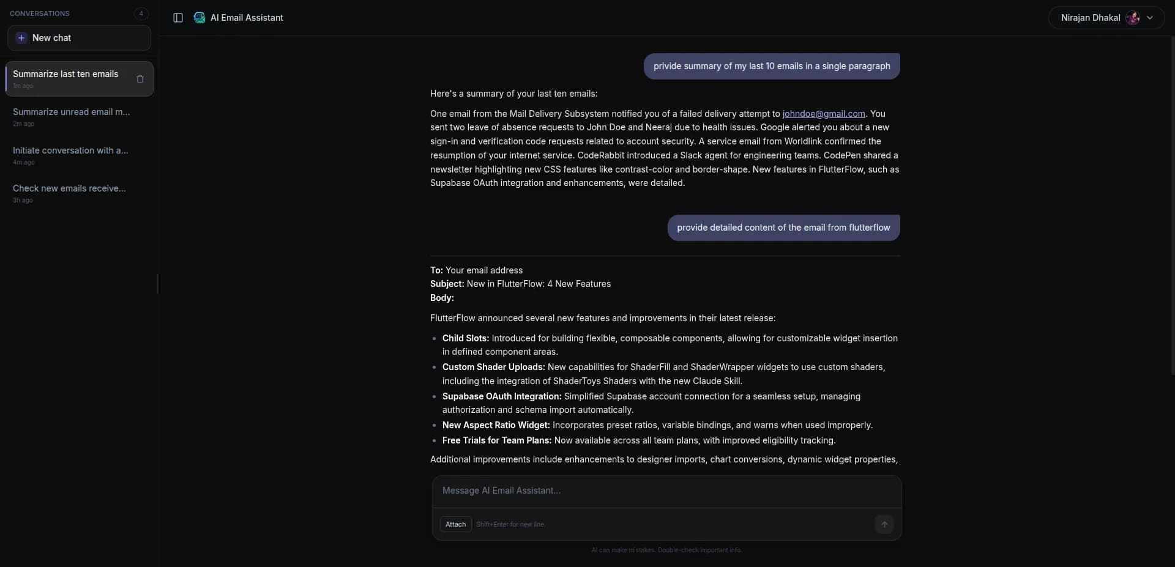The width and height of the screenshot is (1175, 567).
Task: Open Summarize unread email conversation
Action: point(79,117)
